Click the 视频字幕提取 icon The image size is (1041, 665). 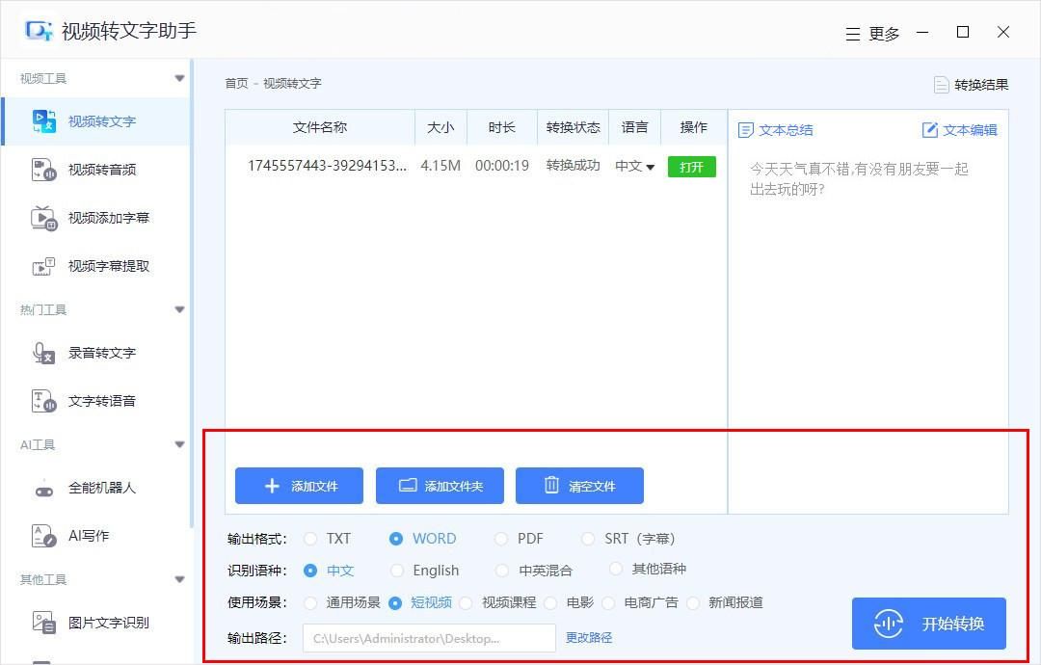[44, 266]
